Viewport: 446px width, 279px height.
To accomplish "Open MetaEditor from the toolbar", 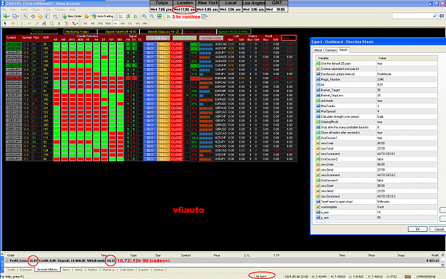I will pos(86,16).
